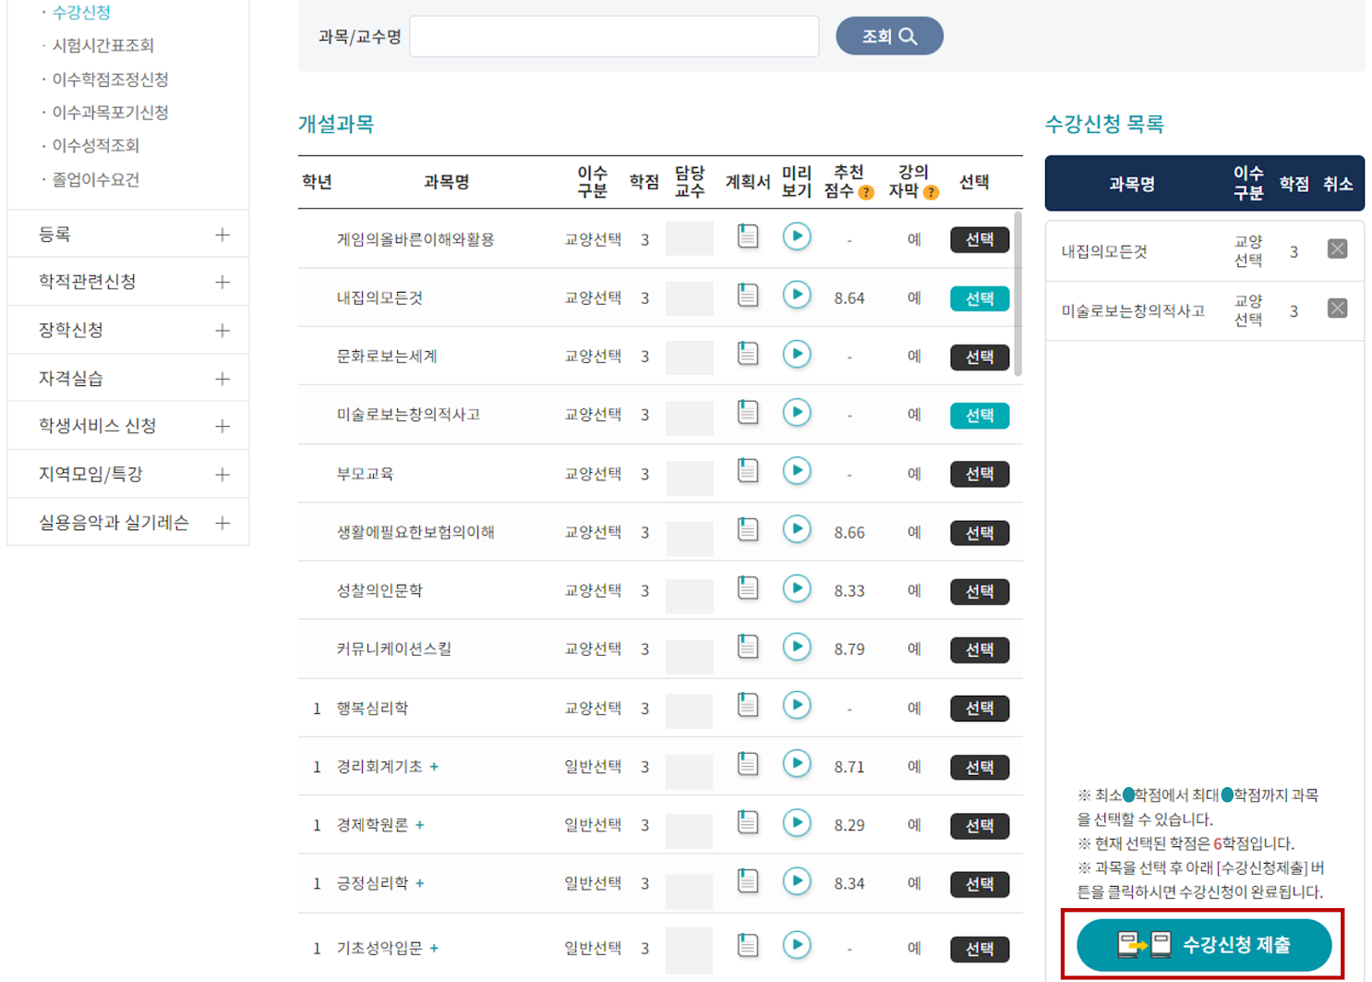Play the 미리보기 preview for 부모교육

point(796,471)
